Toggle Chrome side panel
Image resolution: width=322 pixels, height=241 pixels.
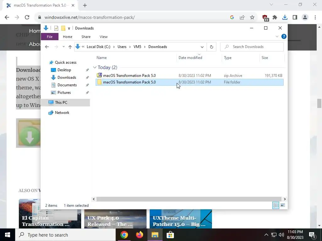[x=295, y=18]
